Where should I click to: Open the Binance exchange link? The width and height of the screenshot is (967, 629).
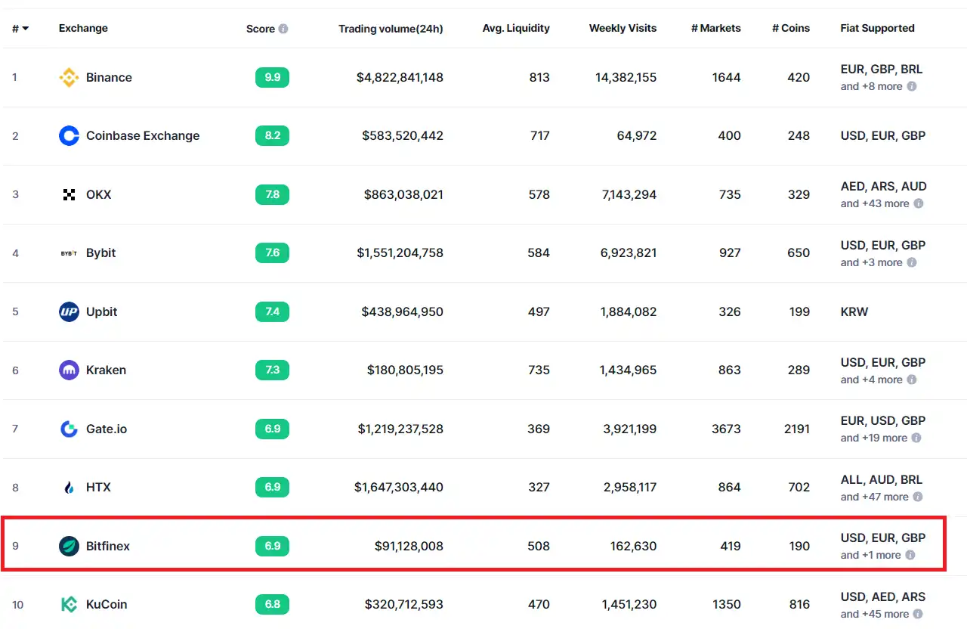tap(109, 77)
